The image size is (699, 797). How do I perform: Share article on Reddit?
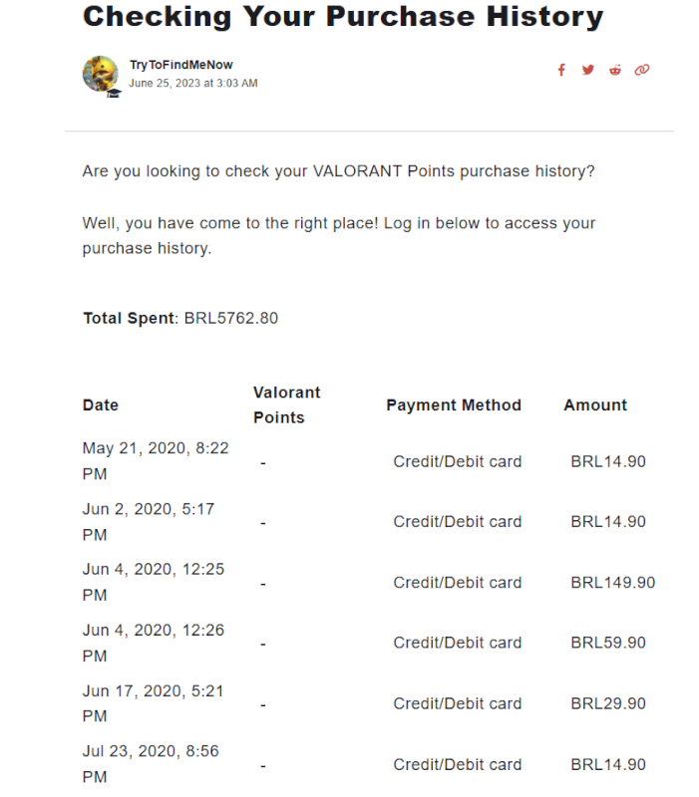click(x=615, y=70)
